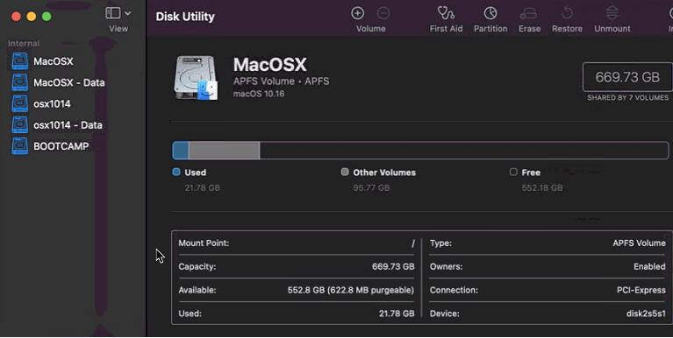The width and height of the screenshot is (673, 338).
Task: Click the free space bar segment
Action: pyautogui.click(x=464, y=151)
